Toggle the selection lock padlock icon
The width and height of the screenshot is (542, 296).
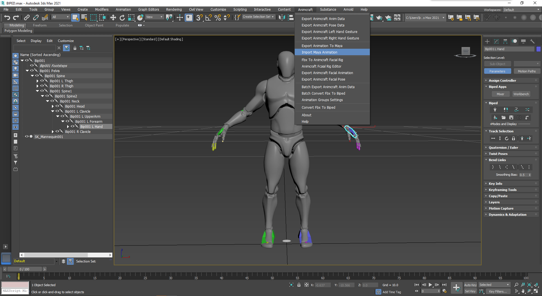click(x=299, y=285)
